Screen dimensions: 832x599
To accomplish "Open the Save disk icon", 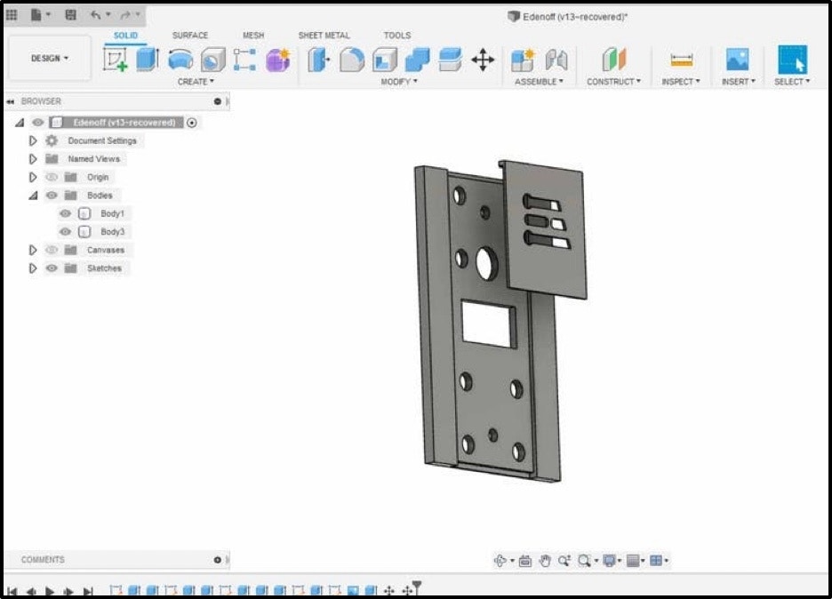I will 70,15.
